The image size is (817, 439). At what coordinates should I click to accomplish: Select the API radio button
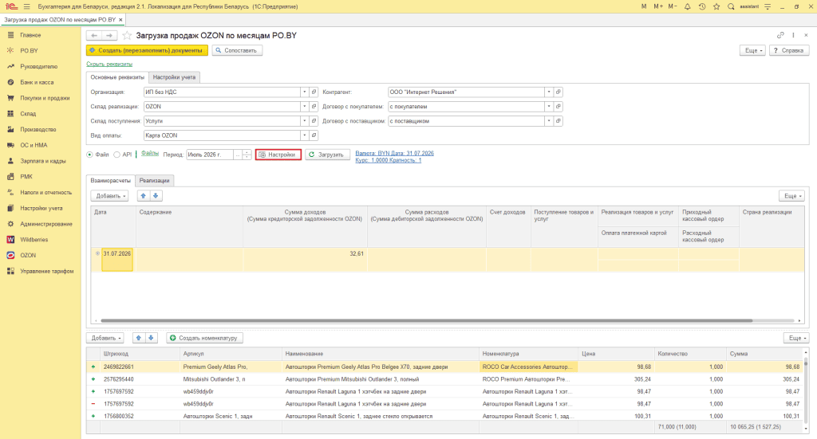pos(116,155)
